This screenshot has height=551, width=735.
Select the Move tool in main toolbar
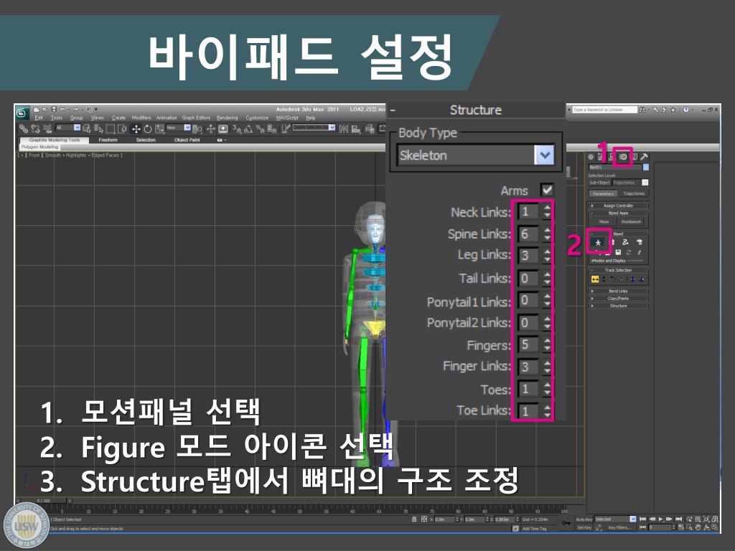(x=136, y=129)
